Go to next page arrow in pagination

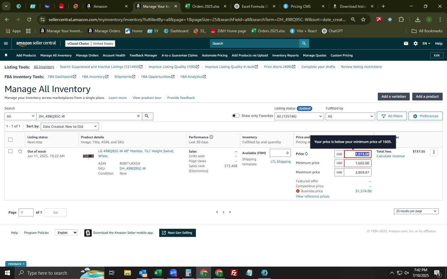[230, 212]
